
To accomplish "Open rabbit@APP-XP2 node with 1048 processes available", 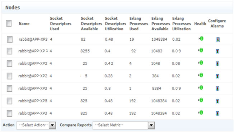I will tap(33, 64).
